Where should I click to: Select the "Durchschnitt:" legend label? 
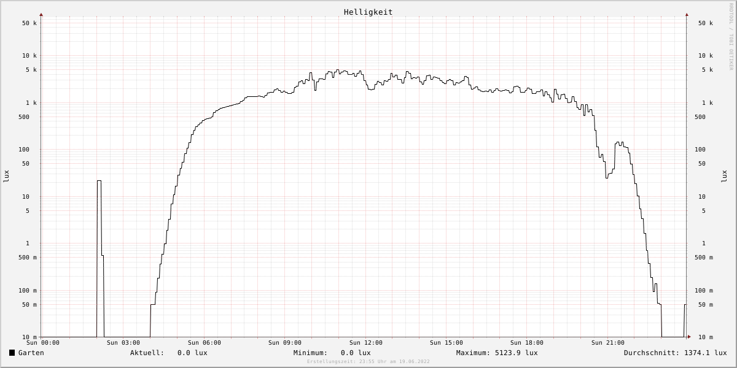(x=652, y=353)
